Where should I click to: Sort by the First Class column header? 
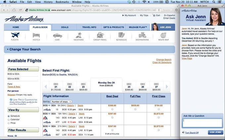point(158,96)
